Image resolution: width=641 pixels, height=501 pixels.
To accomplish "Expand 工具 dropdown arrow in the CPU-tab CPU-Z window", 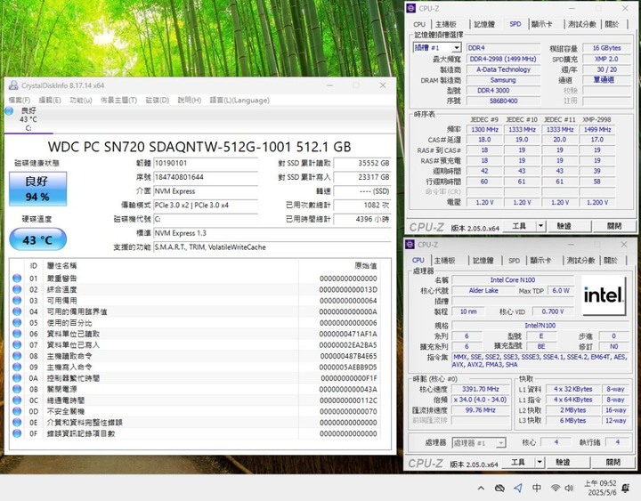I will [x=540, y=462].
